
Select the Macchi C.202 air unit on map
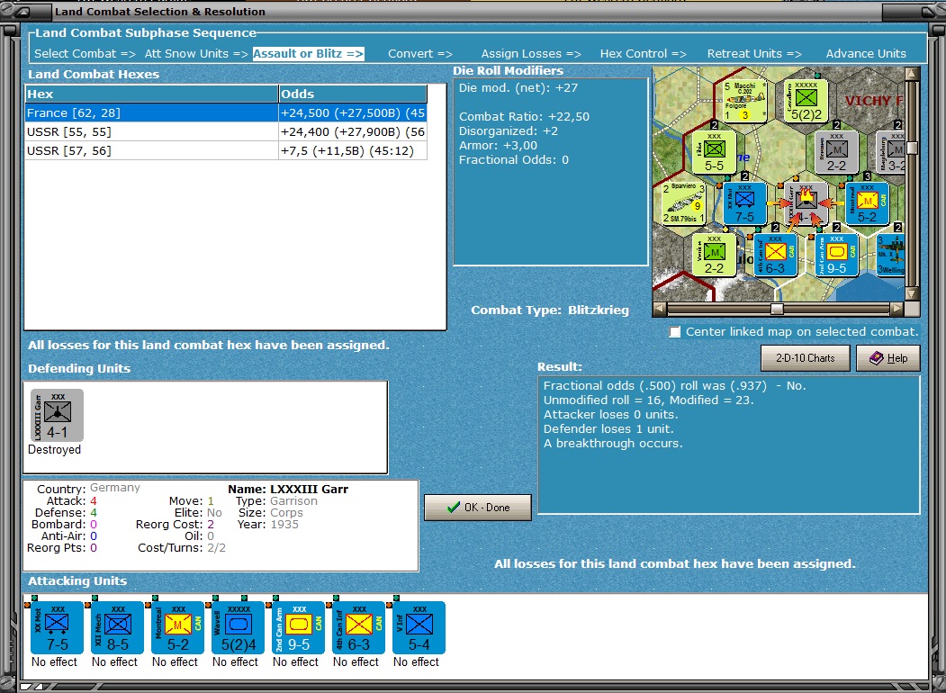[744, 100]
